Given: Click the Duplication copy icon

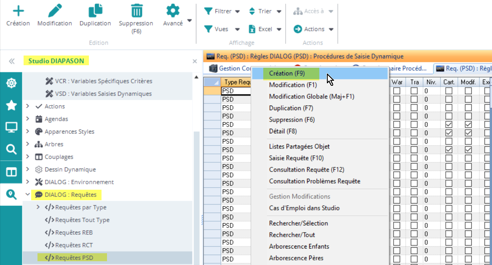Looking at the screenshot, I should [95, 11].
